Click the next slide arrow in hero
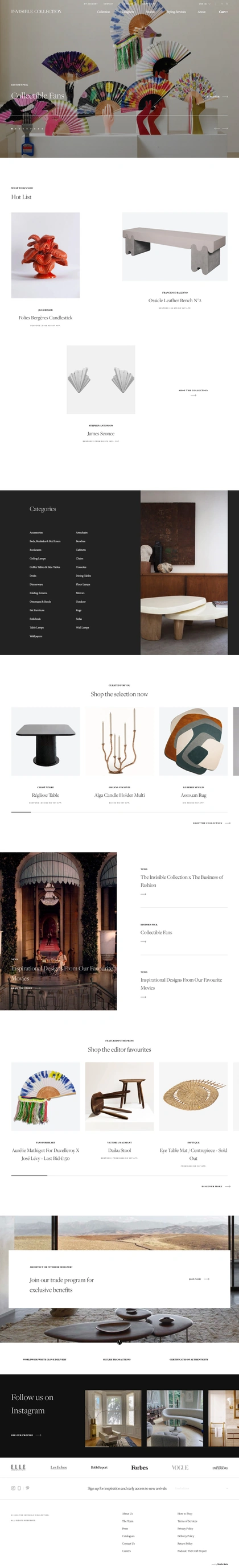This screenshot has height=1568, width=239. [x=225, y=129]
